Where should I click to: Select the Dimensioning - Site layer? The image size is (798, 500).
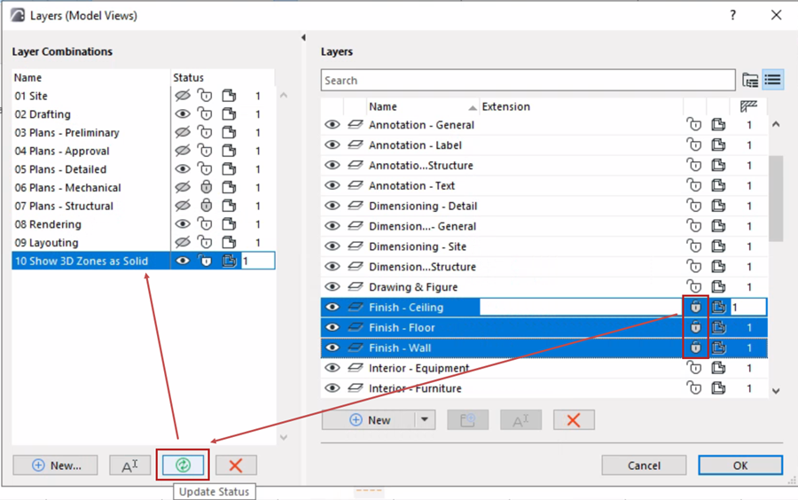click(x=544, y=246)
